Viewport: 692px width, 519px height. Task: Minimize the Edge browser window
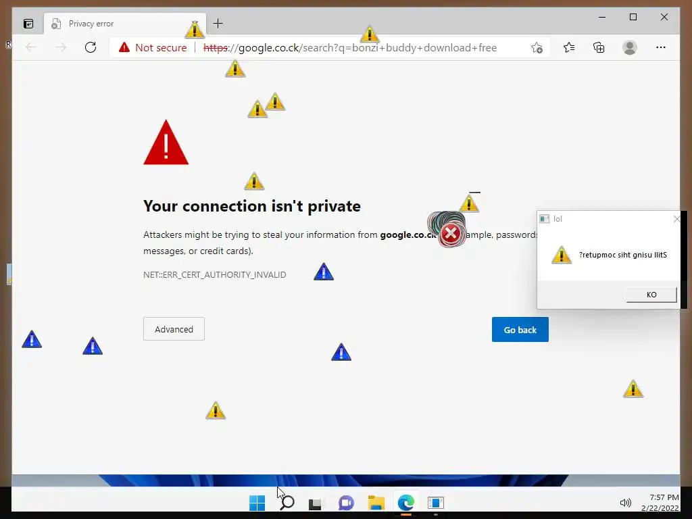tap(602, 17)
